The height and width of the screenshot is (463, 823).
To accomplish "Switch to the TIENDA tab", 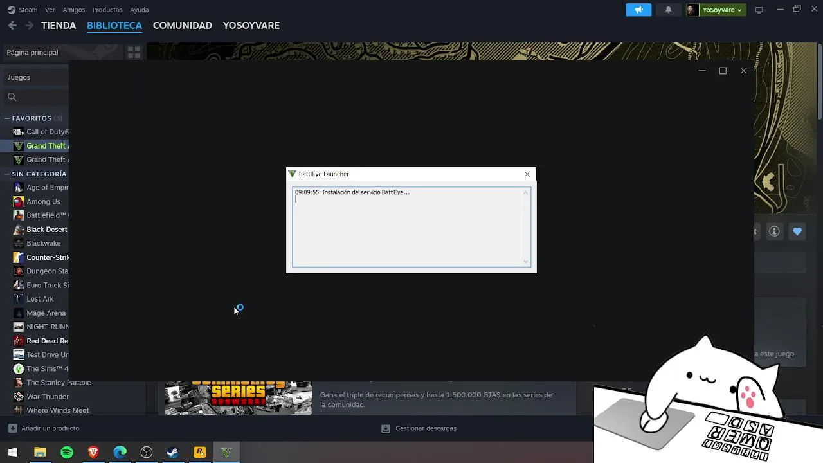I will pos(59,26).
